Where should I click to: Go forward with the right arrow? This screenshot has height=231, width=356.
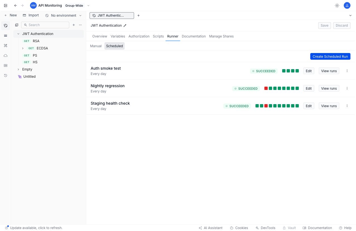pos(22,6)
